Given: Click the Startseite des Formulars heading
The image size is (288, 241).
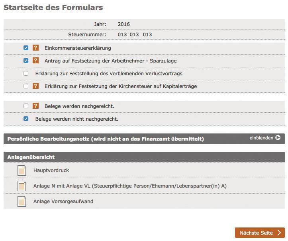Looking at the screenshot, I should click(x=53, y=8).
